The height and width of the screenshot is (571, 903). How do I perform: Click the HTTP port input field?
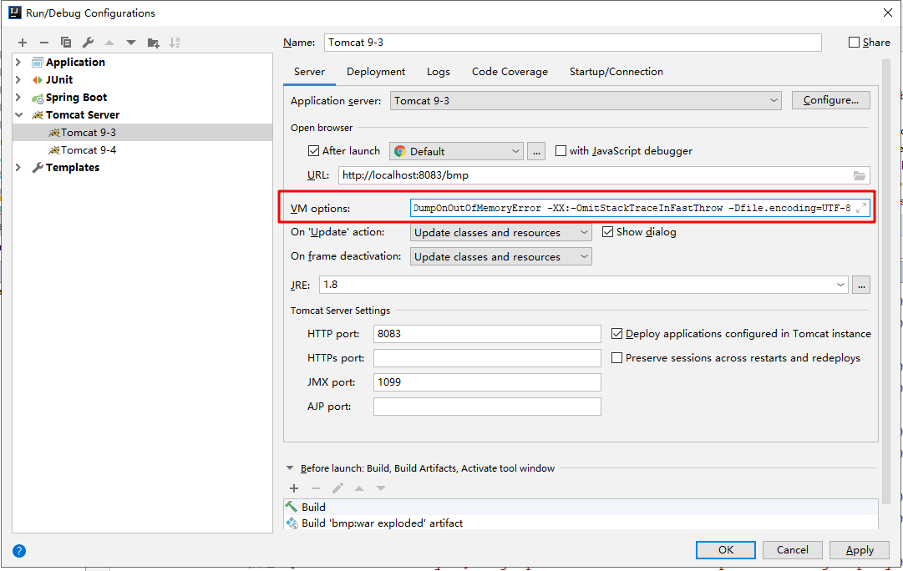pyautogui.click(x=487, y=334)
